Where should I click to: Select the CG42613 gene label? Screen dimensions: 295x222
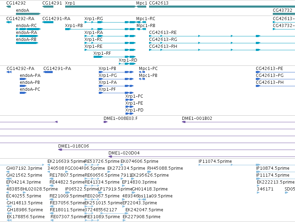[x=159, y=3]
